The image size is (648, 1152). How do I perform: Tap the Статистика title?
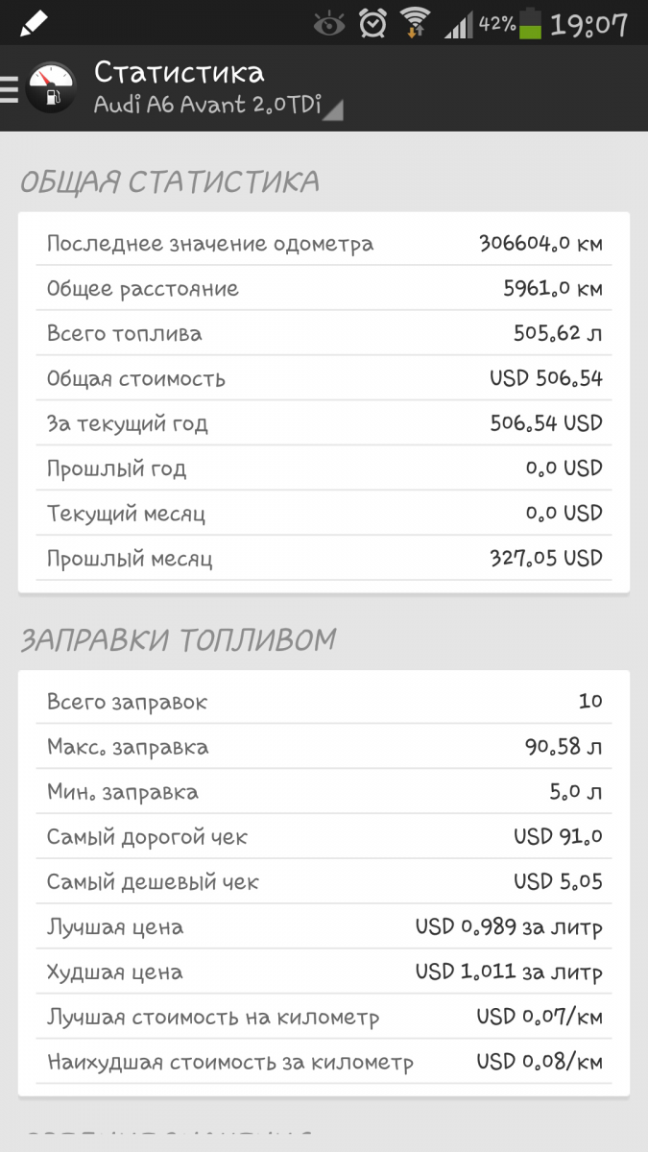(179, 72)
